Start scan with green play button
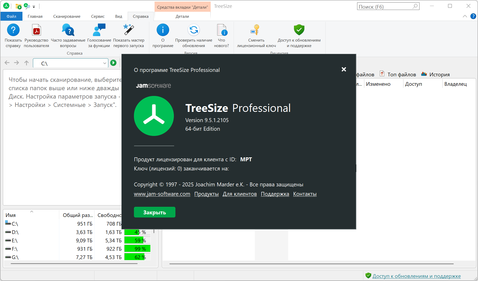Screen dimensions: 478x281 (113, 63)
